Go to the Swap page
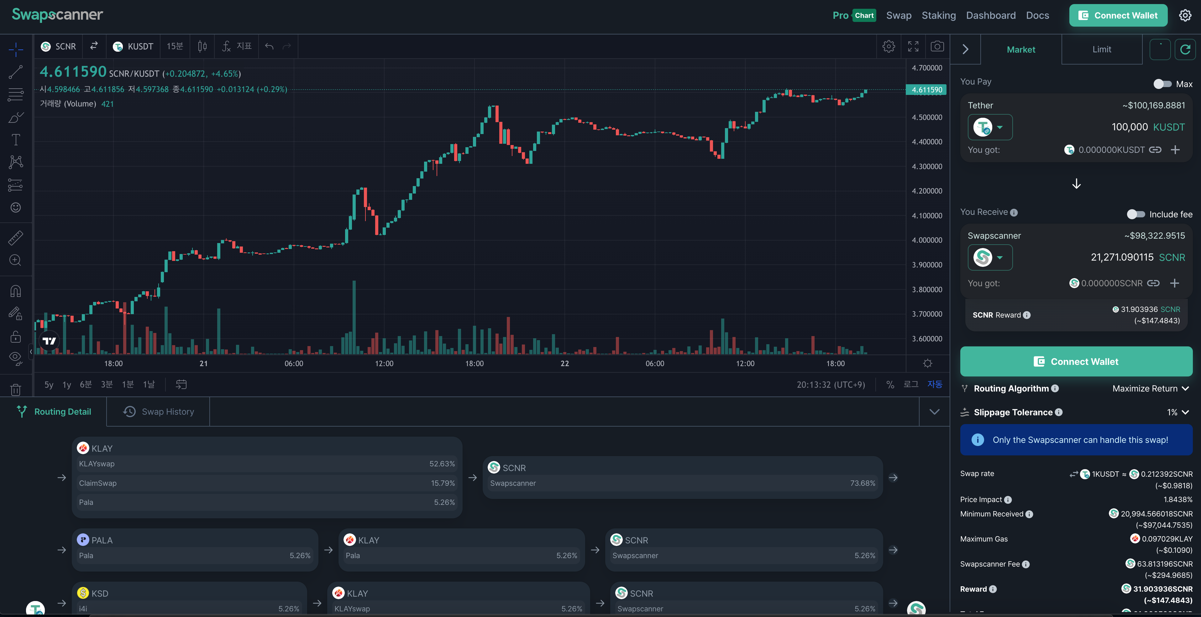 tap(899, 15)
